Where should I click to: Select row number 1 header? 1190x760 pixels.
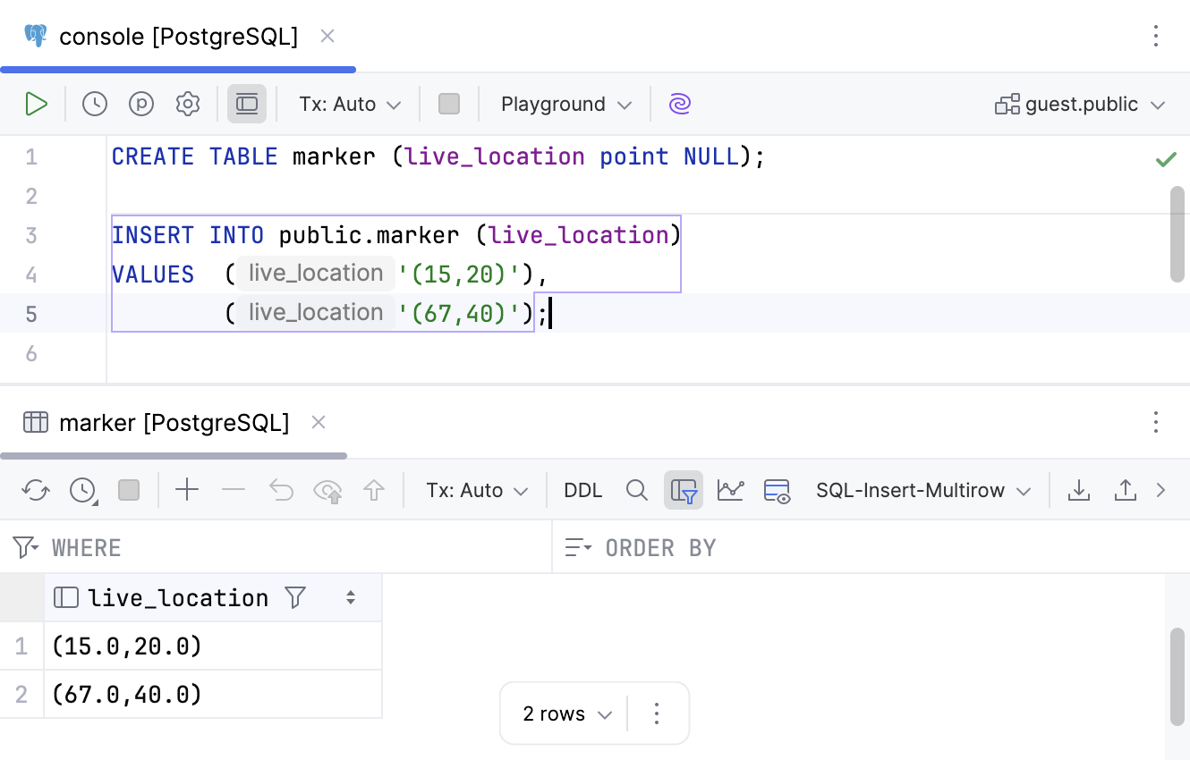[x=21, y=646]
